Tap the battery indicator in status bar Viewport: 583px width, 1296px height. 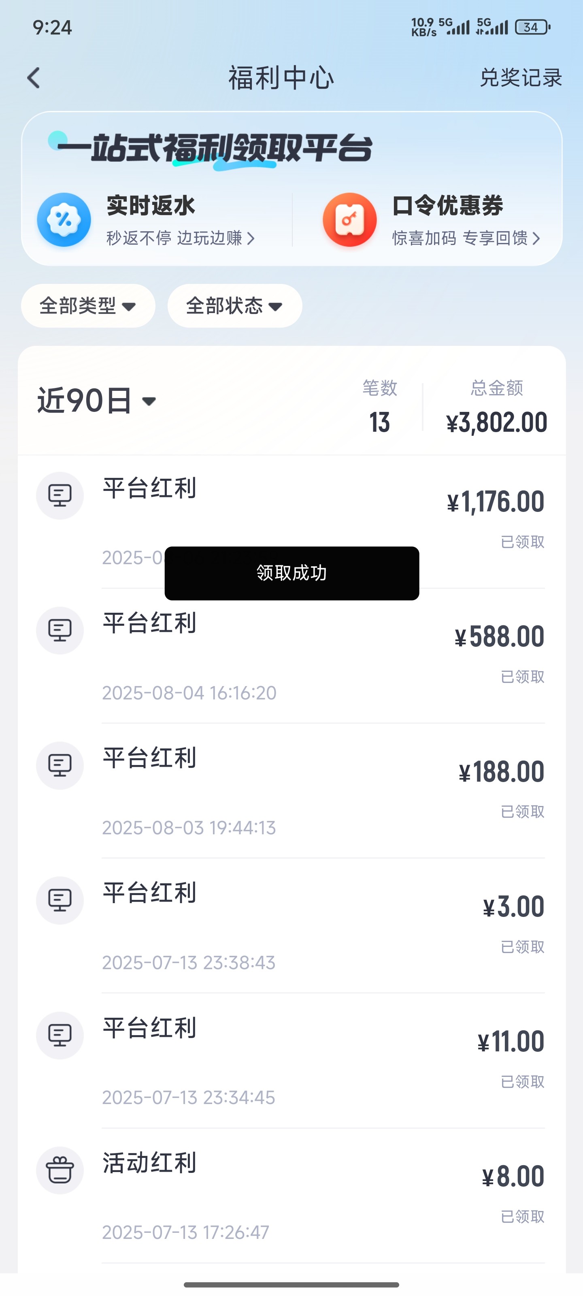(x=532, y=27)
